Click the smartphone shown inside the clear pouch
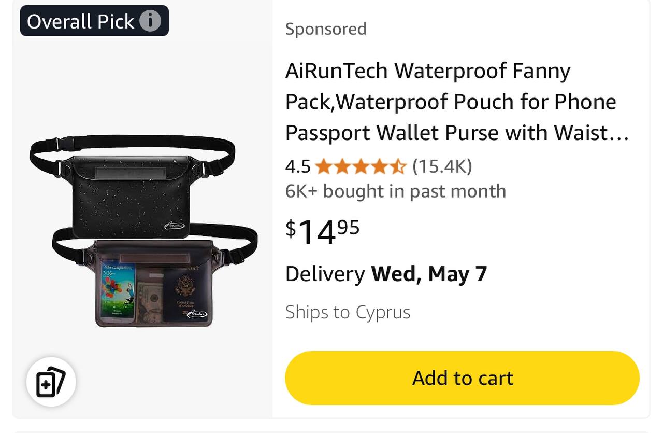 pyautogui.click(x=118, y=292)
